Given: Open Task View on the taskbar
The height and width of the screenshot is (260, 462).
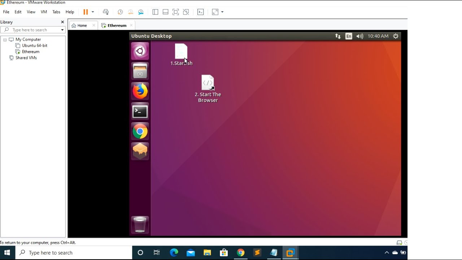Looking at the screenshot, I should coord(157,253).
